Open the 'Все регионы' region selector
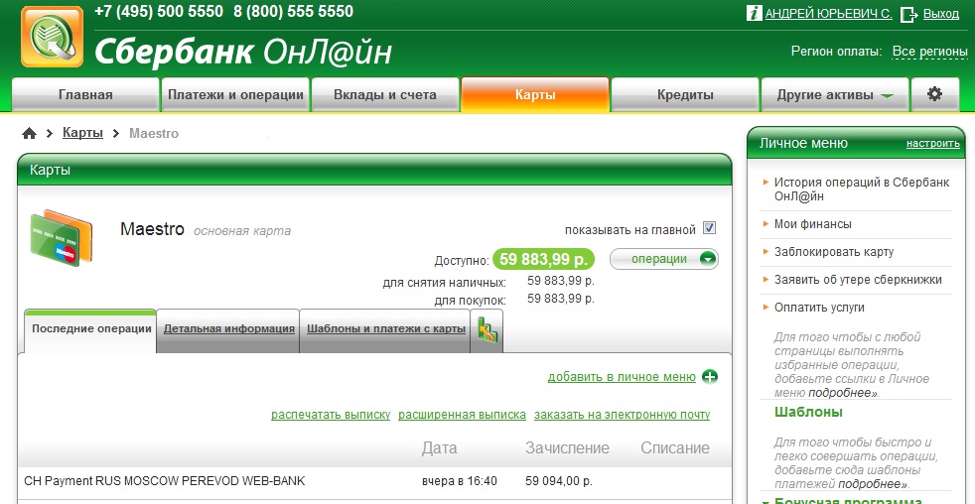Screen dimensions: 975x504 (x=930, y=52)
